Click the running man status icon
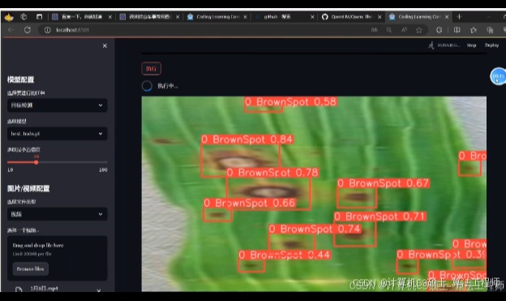The image size is (506, 301). tap(431, 45)
